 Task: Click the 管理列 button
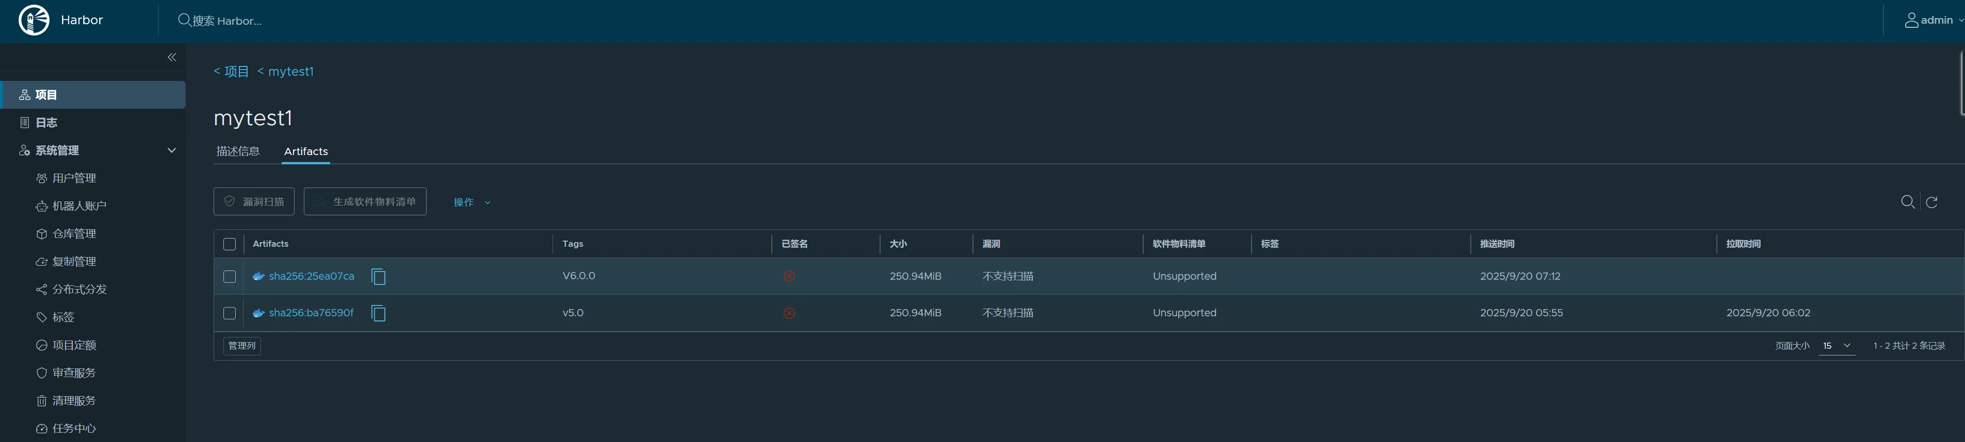click(242, 346)
